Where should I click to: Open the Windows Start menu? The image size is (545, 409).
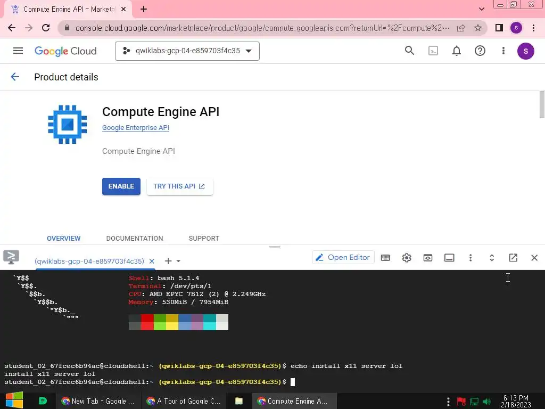14,400
